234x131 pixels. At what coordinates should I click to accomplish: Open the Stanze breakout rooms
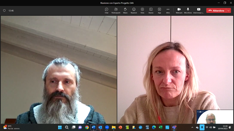(151, 11)
